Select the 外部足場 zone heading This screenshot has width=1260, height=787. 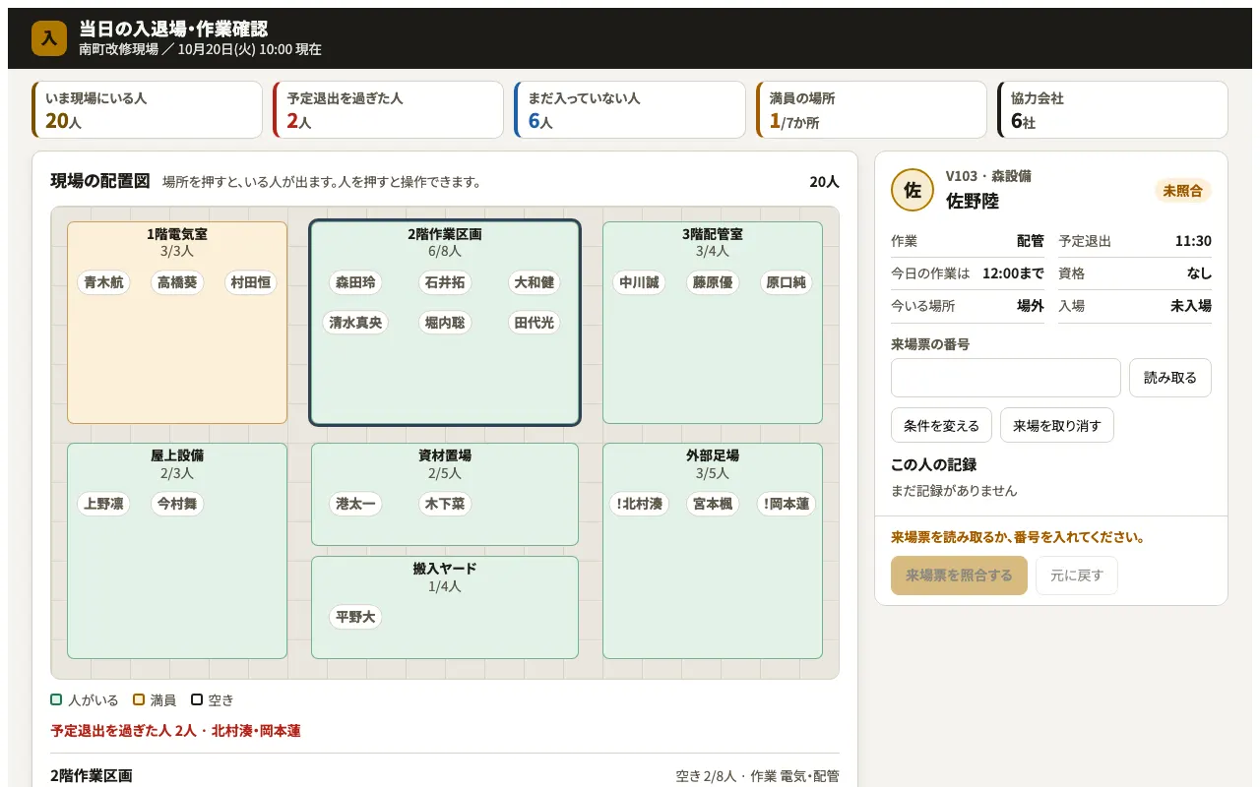tap(713, 455)
